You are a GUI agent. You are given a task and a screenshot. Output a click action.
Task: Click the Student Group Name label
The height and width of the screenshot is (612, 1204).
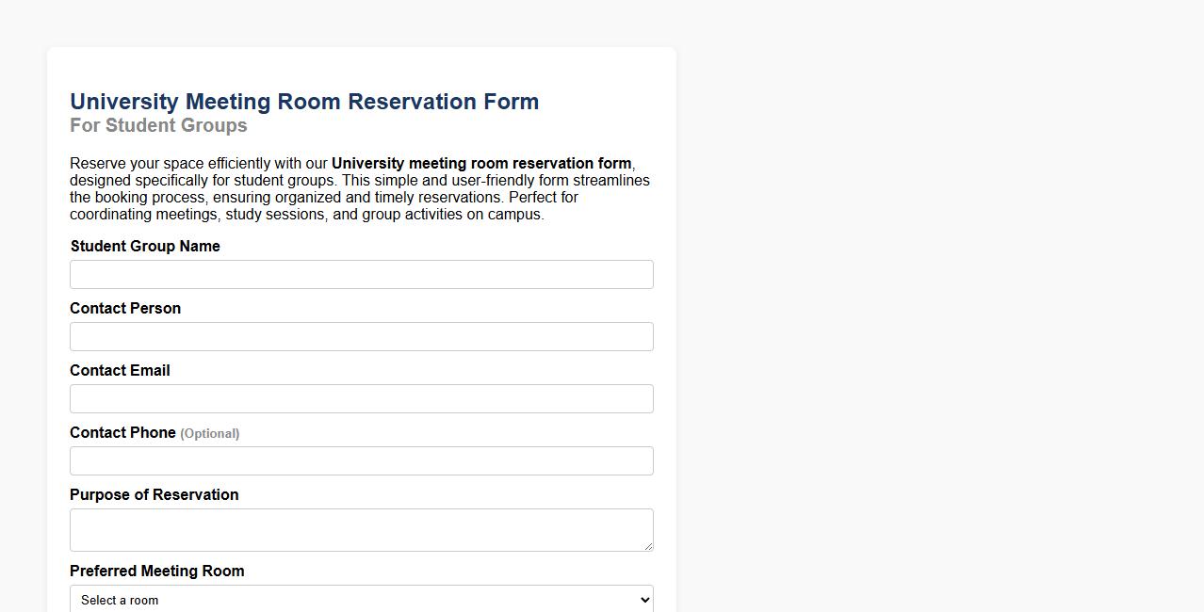144,246
